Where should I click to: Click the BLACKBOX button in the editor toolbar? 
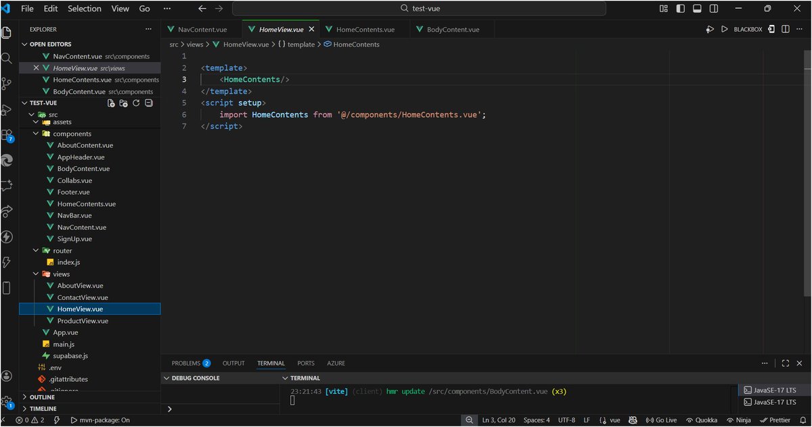(x=748, y=29)
